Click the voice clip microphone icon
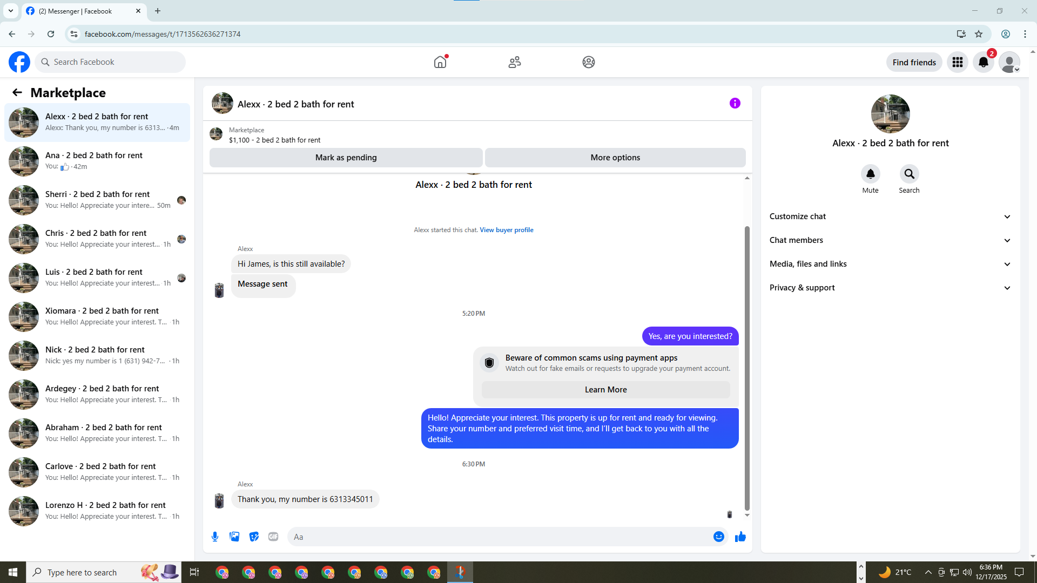Viewport: 1037px width, 583px height. pos(215,537)
